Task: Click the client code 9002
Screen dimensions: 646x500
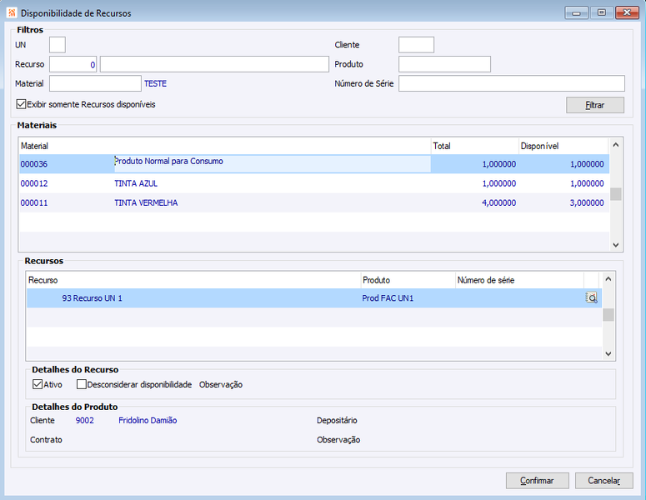Action: 85,421
